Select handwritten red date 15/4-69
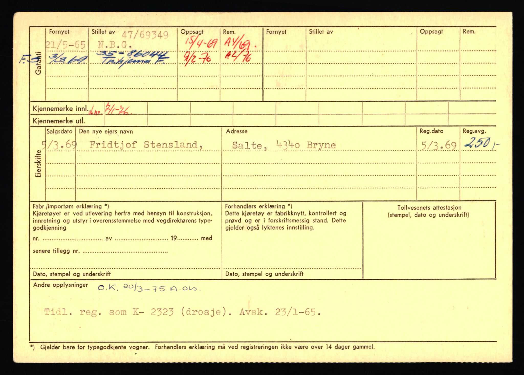This screenshot has height=375, width=524. [x=201, y=43]
